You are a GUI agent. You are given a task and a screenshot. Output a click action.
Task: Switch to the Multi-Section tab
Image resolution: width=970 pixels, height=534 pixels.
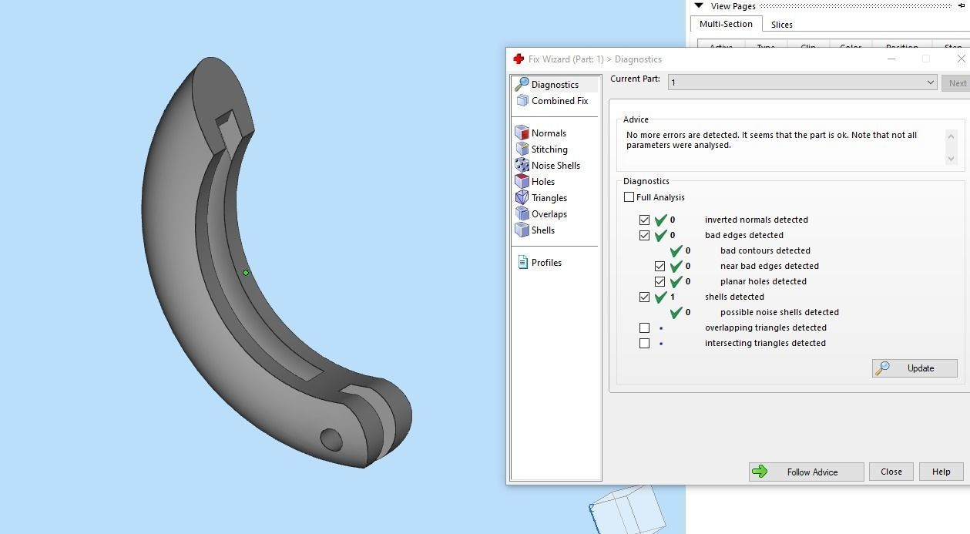[726, 24]
